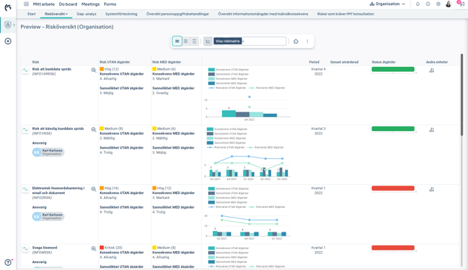
Task: Open magnifier for Elektronisk lösenordshantering risk
Action: coord(94,189)
